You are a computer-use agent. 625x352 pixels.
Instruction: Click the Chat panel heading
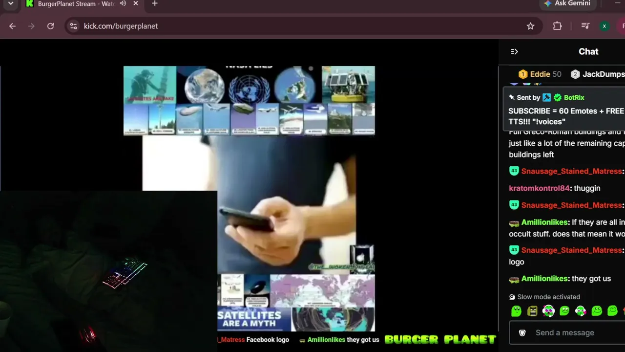(x=588, y=52)
